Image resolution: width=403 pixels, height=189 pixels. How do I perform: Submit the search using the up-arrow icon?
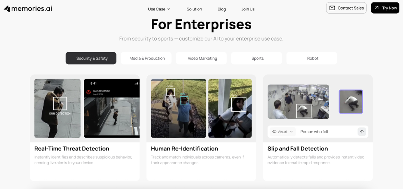pyautogui.click(x=361, y=132)
